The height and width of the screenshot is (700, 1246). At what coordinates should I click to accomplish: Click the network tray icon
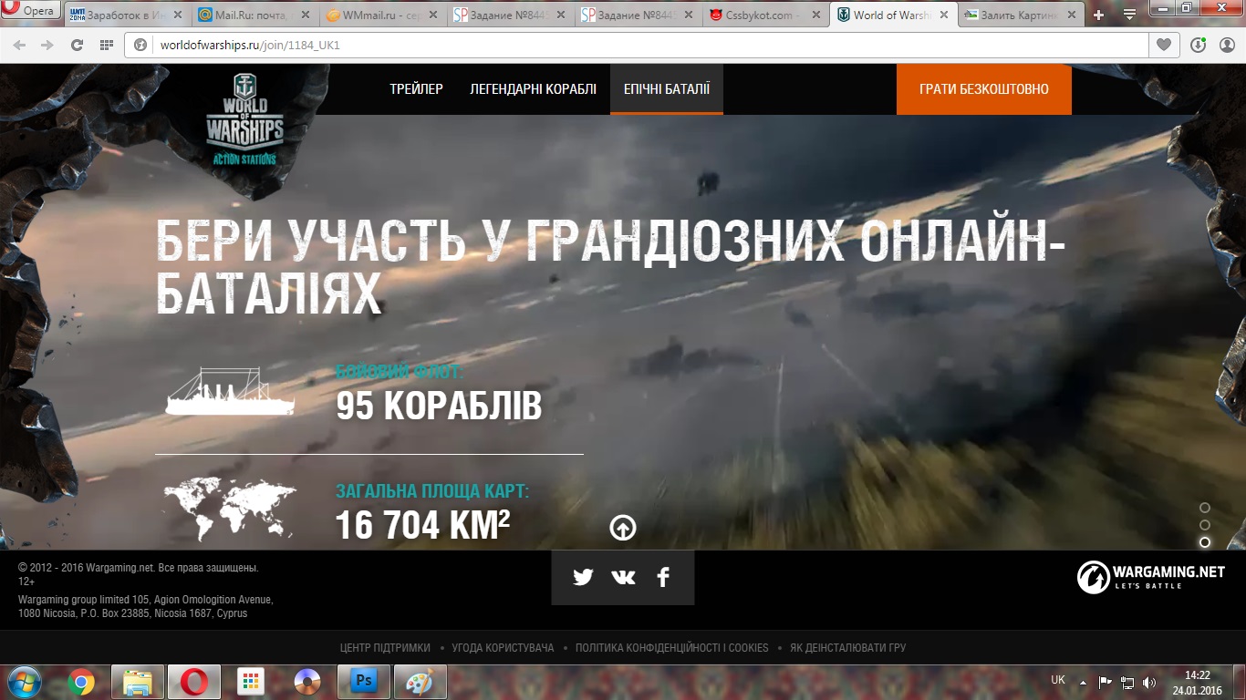pos(1127,682)
